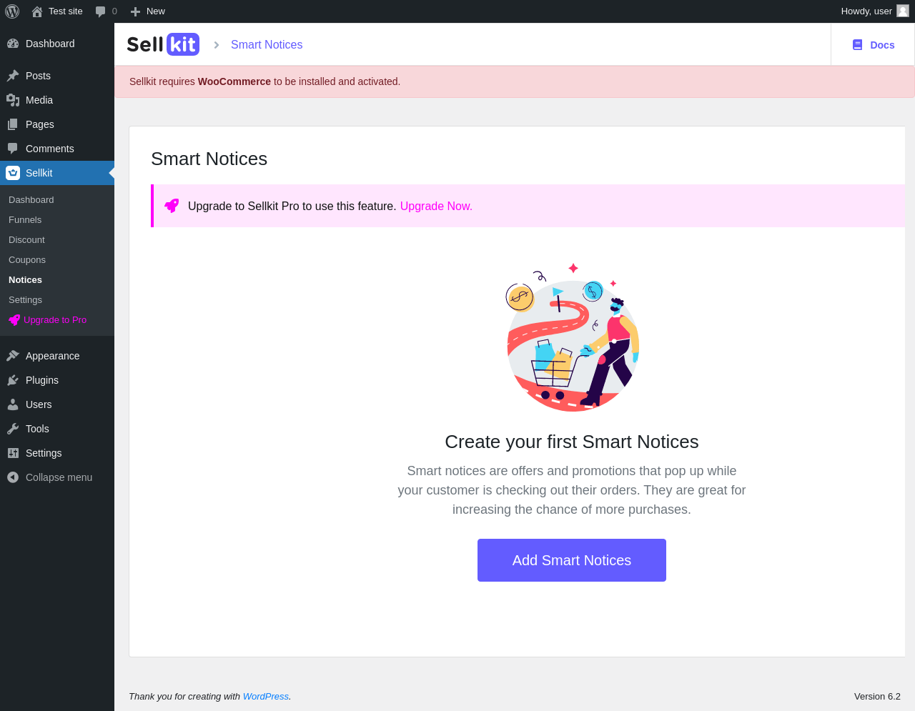Open the WordPress footer link
The width and height of the screenshot is (915, 711).
pyautogui.click(x=265, y=697)
